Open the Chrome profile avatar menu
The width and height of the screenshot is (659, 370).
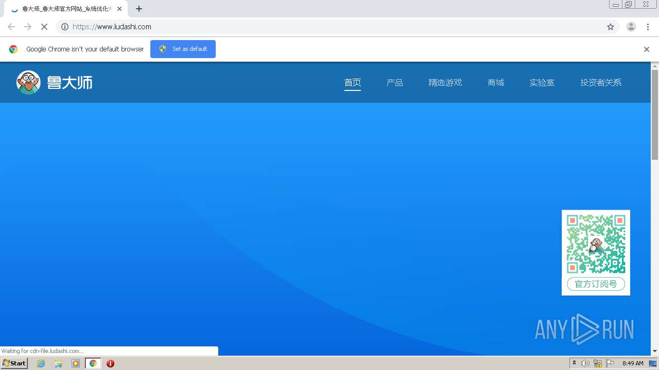pyautogui.click(x=631, y=27)
